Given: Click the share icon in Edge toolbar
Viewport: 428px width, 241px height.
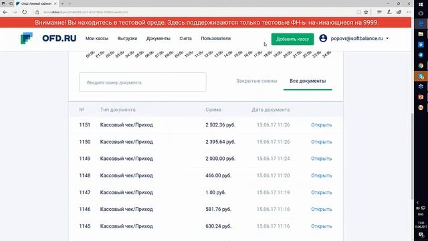Looking at the screenshot, I should pos(399,12).
